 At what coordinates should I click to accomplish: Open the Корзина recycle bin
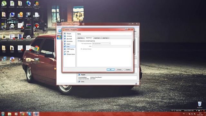tap(200, 105)
